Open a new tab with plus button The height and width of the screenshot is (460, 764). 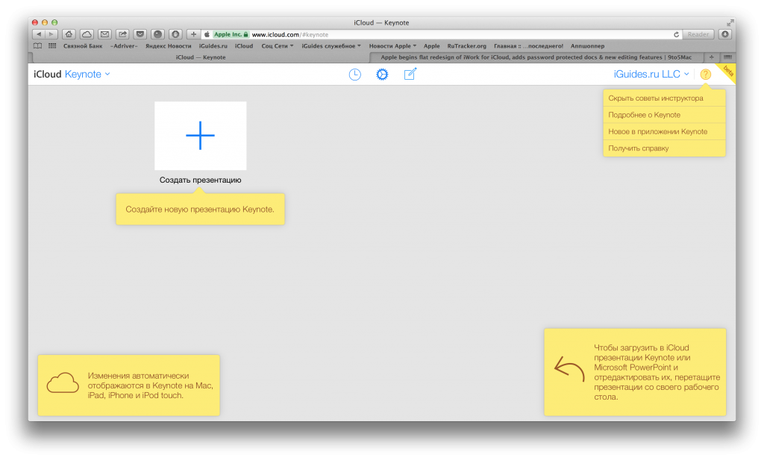click(711, 57)
